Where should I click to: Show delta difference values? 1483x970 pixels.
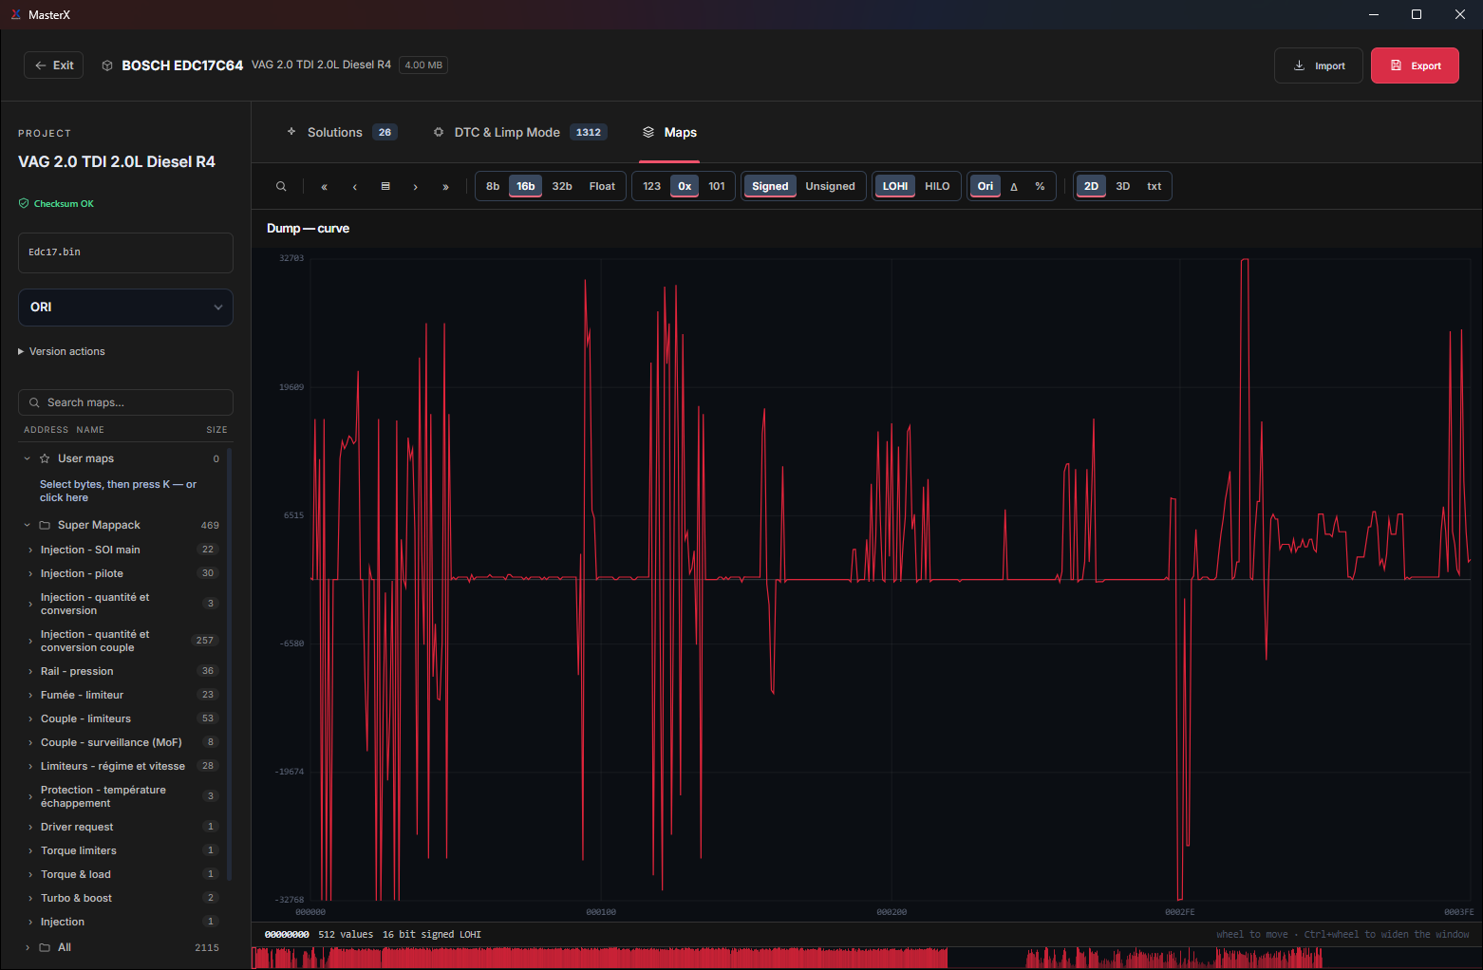point(1014,186)
